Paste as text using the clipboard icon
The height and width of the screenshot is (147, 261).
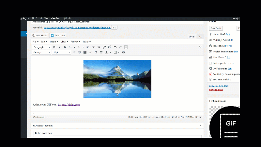[x=85, y=52]
